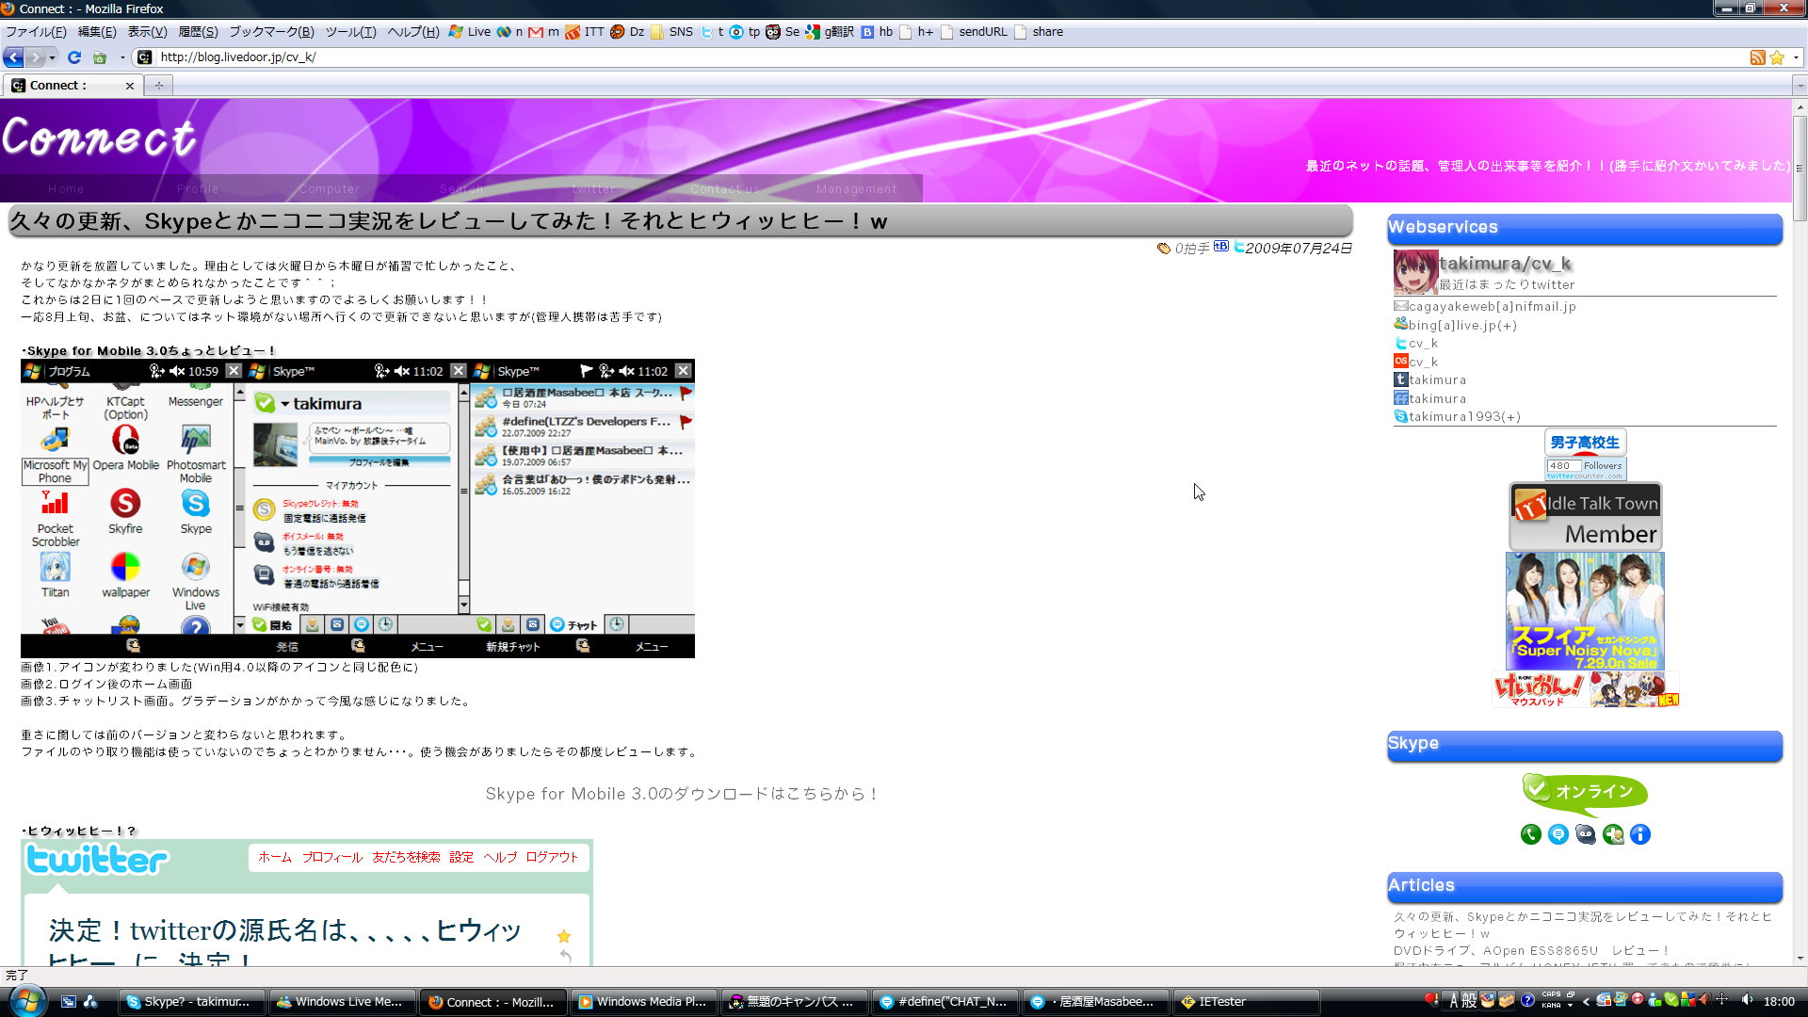Close the Connect tab
The height and width of the screenshot is (1017, 1808).
130,86
